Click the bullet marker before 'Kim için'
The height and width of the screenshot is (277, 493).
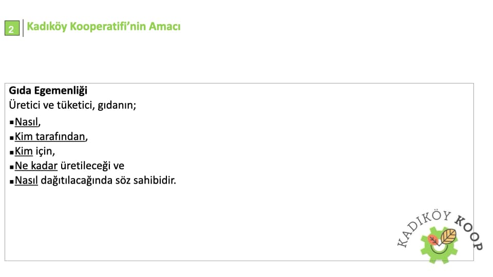point(11,152)
